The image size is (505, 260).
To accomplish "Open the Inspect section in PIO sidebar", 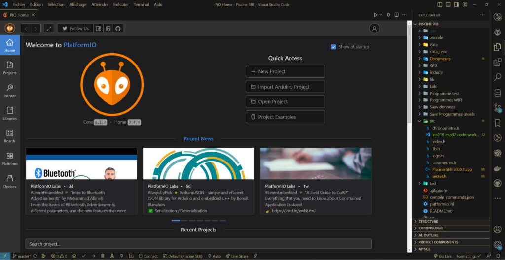I will pos(10,91).
